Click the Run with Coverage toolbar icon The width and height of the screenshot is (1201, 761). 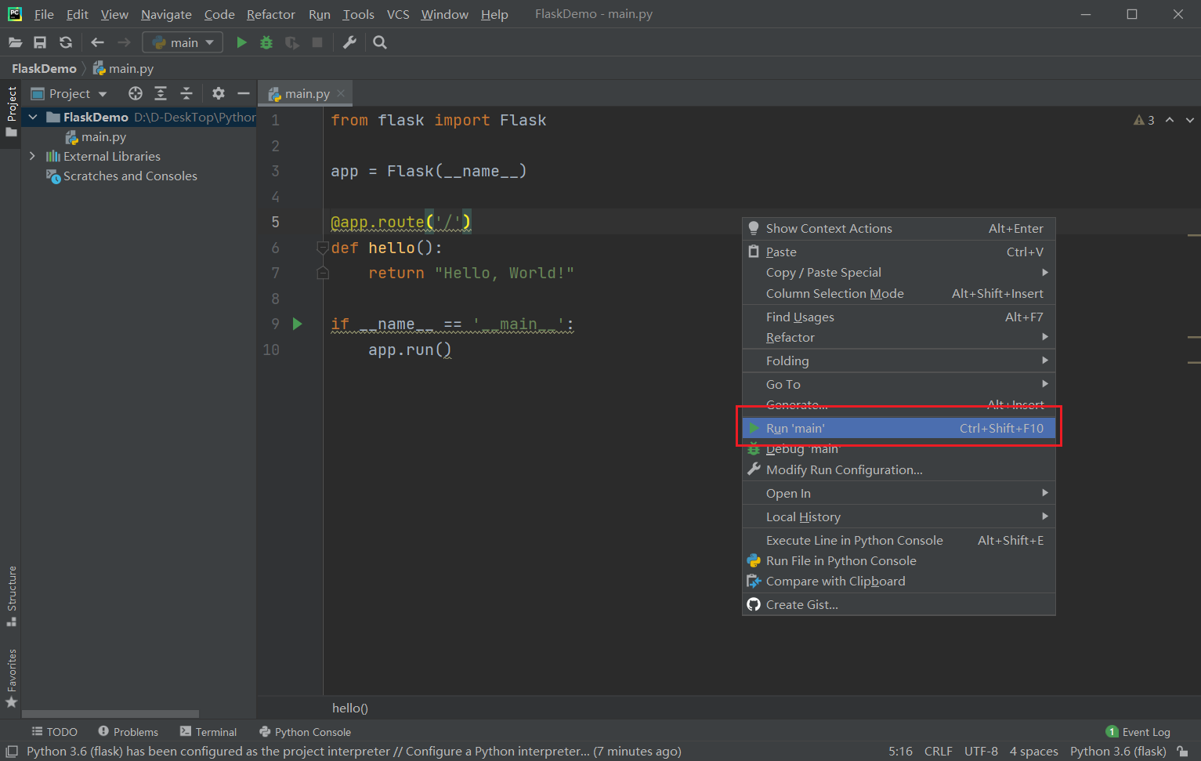pyautogui.click(x=292, y=42)
